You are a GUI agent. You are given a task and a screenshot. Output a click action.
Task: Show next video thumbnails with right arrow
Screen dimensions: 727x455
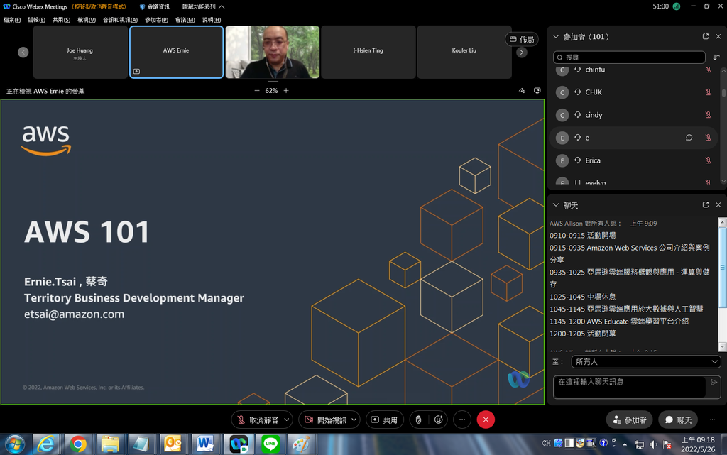pyautogui.click(x=522, y=53)
